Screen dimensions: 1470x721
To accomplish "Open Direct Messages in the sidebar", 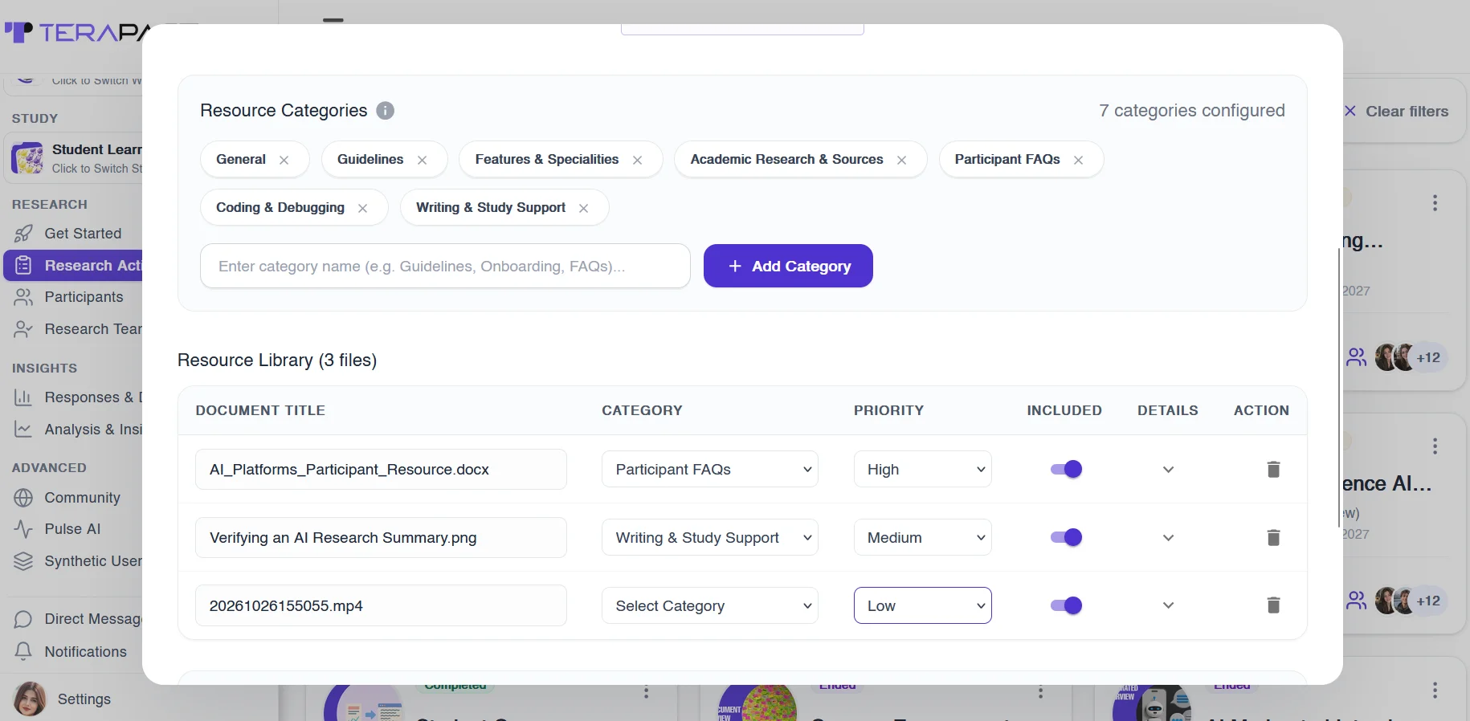I will [76, 619].
